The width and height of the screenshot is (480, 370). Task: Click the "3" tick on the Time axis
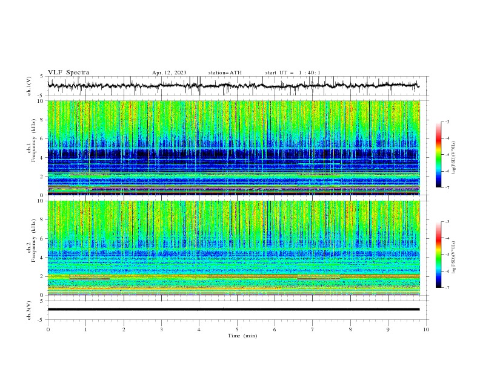coord(161,329)
